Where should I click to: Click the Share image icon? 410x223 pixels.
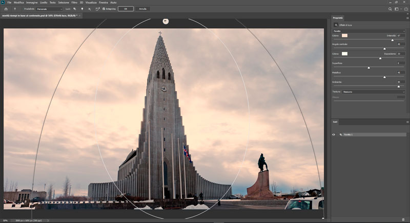pyautogui.click(x=406, y=9)
